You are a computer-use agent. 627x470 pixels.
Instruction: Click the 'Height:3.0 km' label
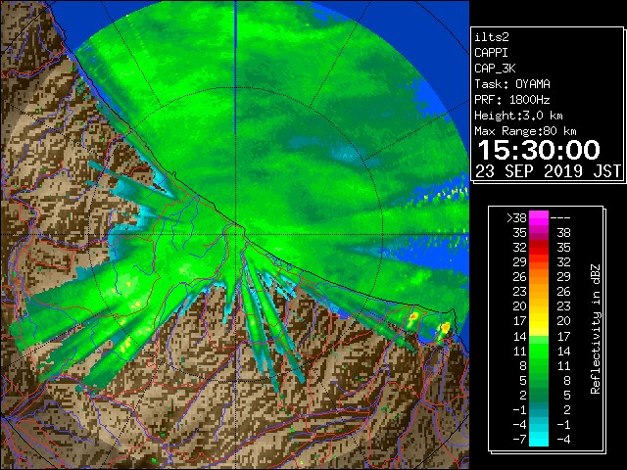[x=518, y=116]
